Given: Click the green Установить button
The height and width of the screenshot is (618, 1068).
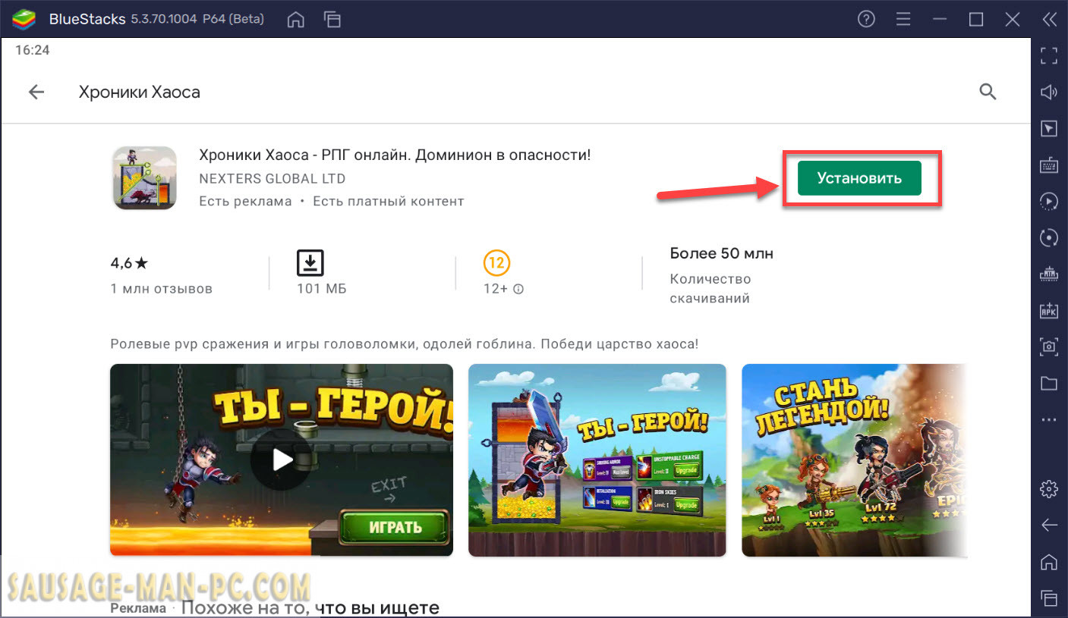Looking at the screenshot, I should pos(859,178).
